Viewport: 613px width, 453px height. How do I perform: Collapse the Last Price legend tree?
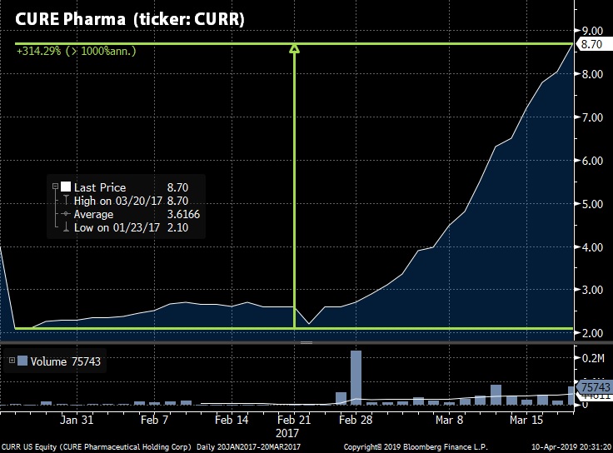[55, 187]
